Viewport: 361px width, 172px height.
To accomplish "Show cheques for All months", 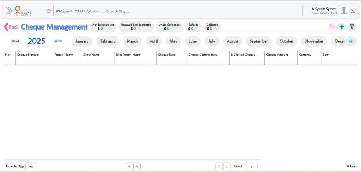I will [351, 41].
